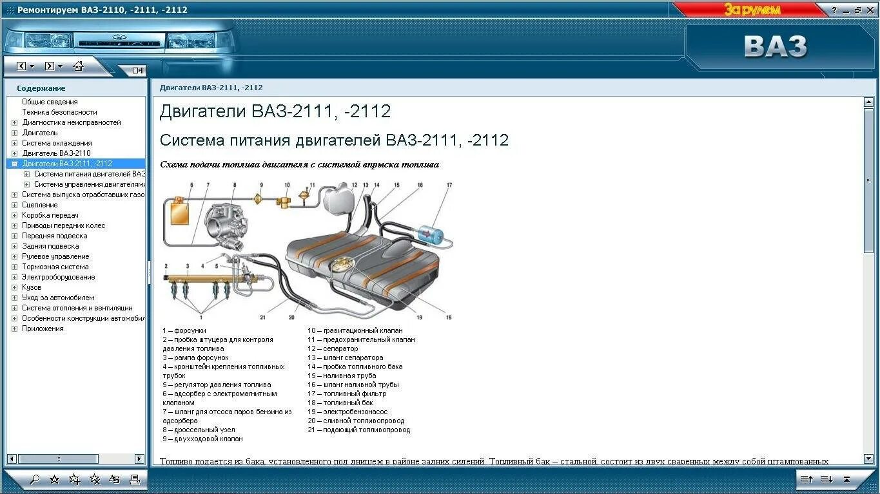Collapse the Двигатели ВАЗ-2111, -2112 node
Screen dimensions: 880x494
click(x=14, y=164)
